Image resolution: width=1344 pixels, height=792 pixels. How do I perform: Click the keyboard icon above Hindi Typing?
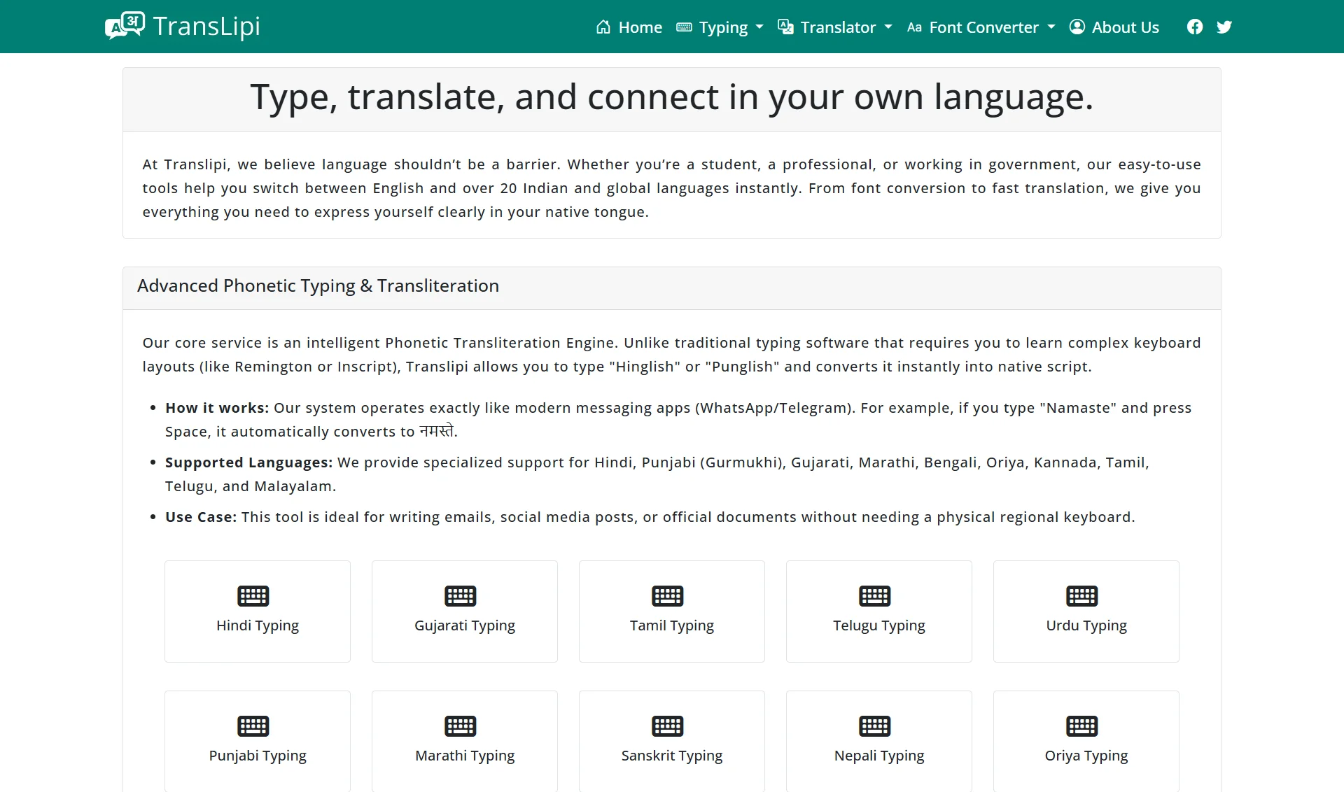[253, 596]
